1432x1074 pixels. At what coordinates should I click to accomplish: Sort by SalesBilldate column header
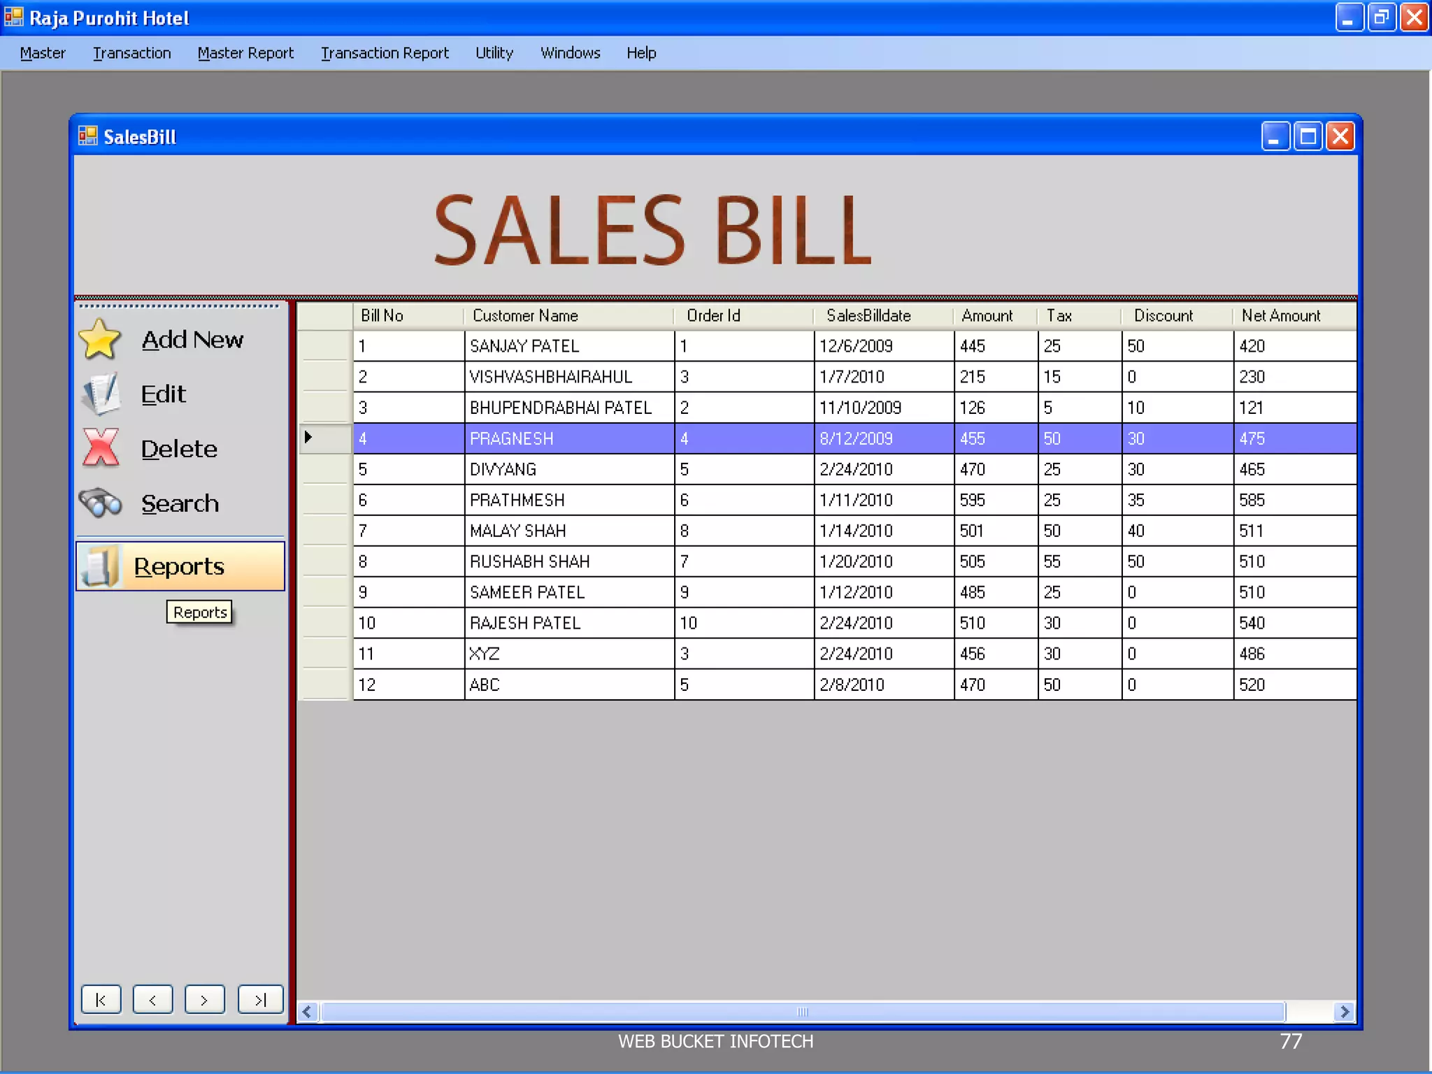click(x=884, y=315)
